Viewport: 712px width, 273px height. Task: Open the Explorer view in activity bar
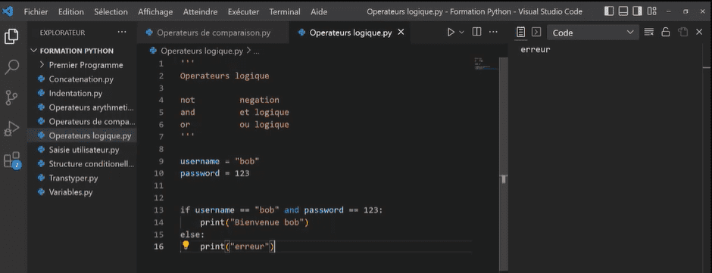pyautogui.click(x=11, y=36)
